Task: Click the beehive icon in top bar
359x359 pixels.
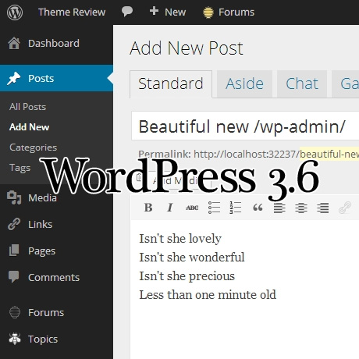Action: click(x=208, y=12)
